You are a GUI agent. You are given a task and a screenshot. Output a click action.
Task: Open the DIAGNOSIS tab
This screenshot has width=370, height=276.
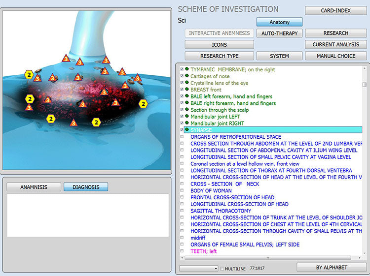click(x=86, y=187)
